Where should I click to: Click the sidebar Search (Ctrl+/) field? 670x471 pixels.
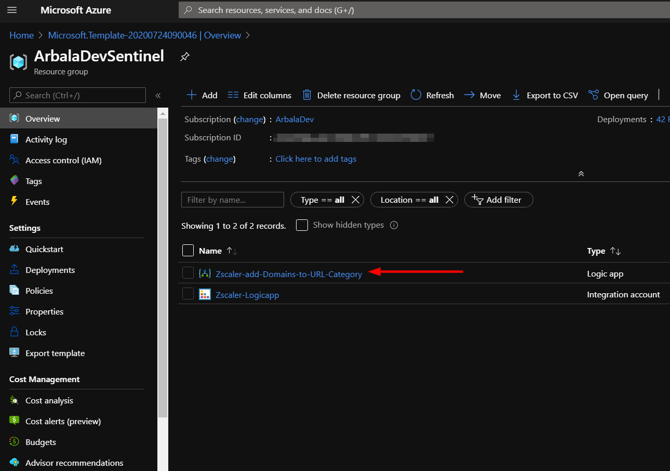[78, 95]
